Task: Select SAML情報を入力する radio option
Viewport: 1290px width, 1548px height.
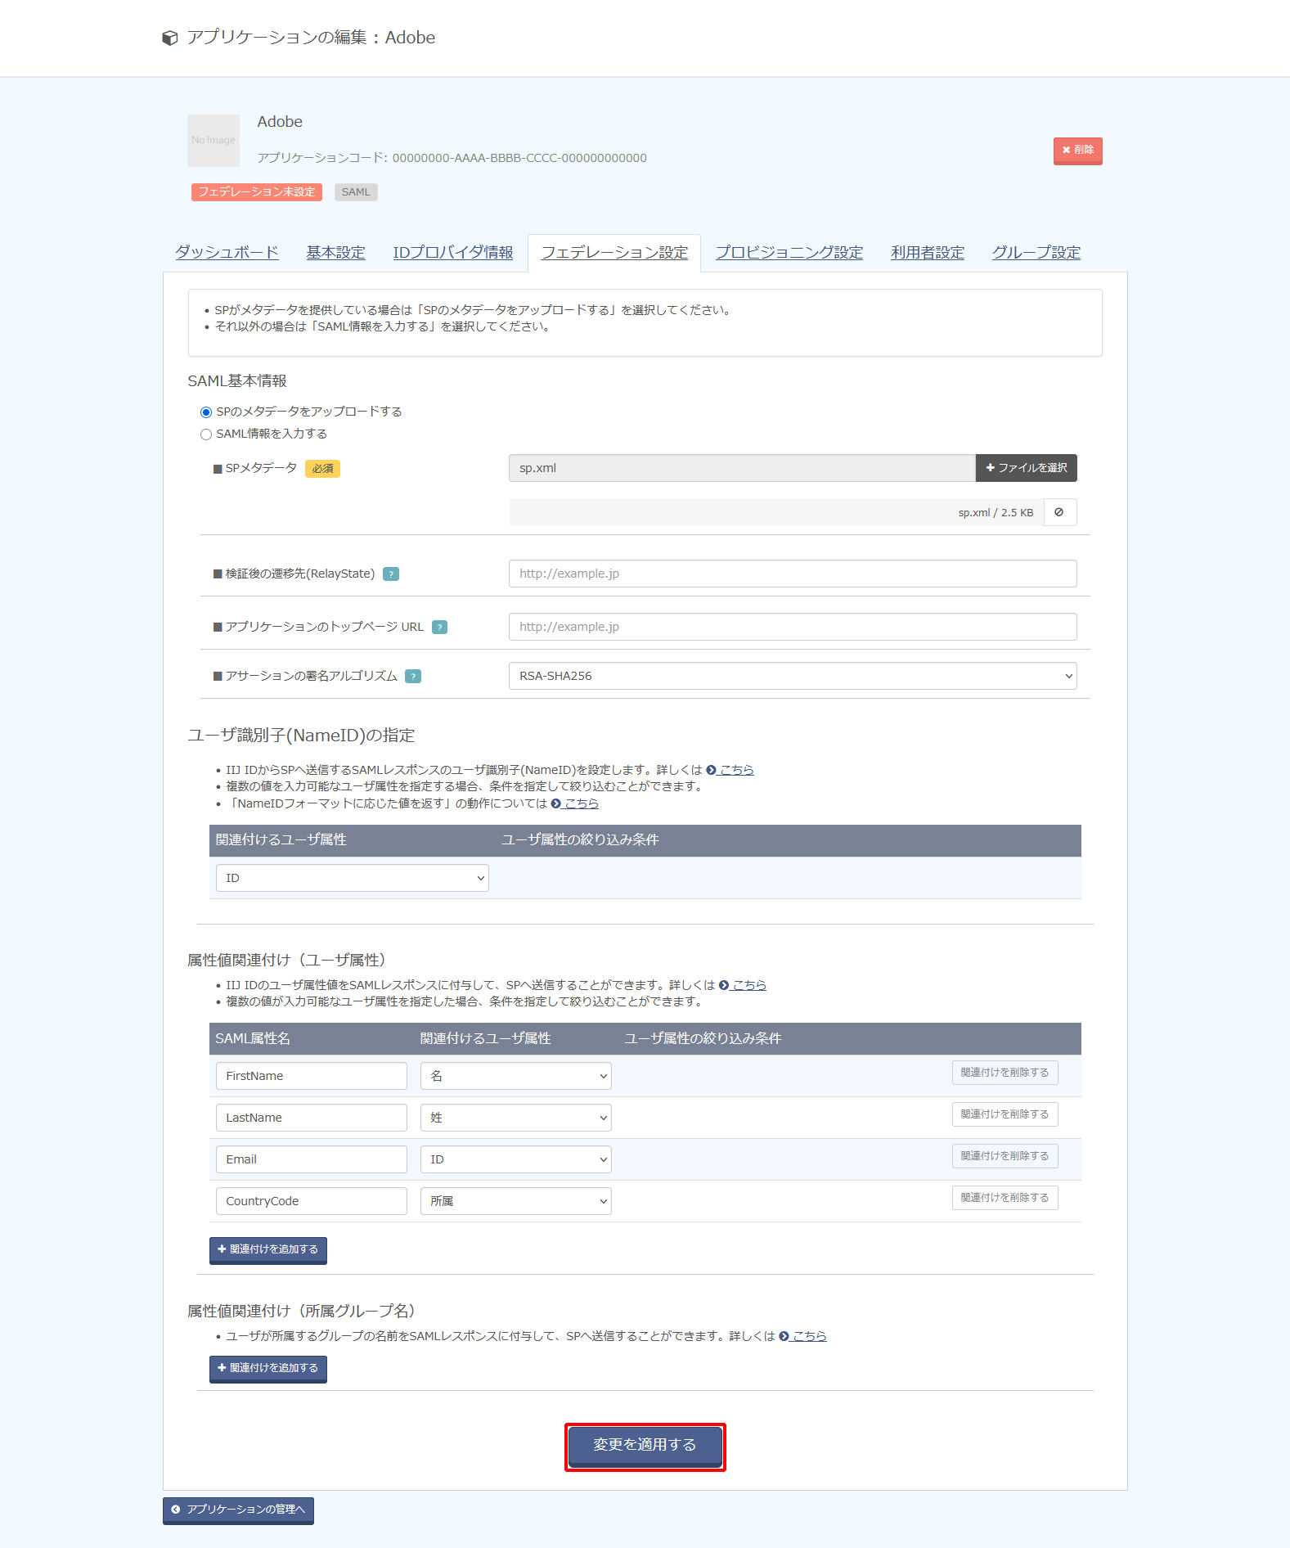Action: point(206,434)
